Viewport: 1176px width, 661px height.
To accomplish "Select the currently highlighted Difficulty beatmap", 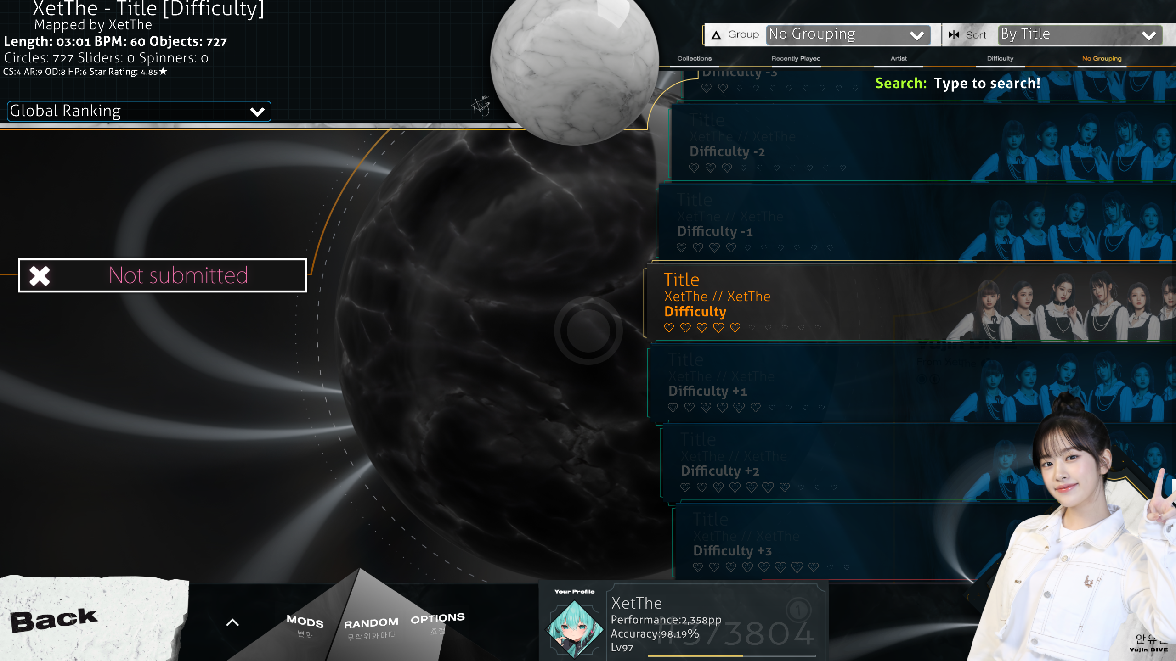I will tap(824, 302).
